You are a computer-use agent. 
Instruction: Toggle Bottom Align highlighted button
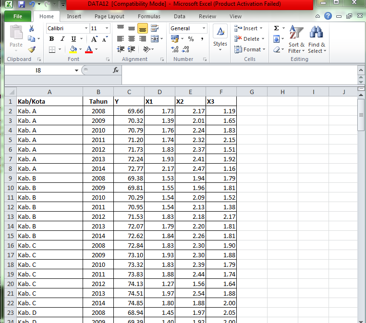[143, 28]
